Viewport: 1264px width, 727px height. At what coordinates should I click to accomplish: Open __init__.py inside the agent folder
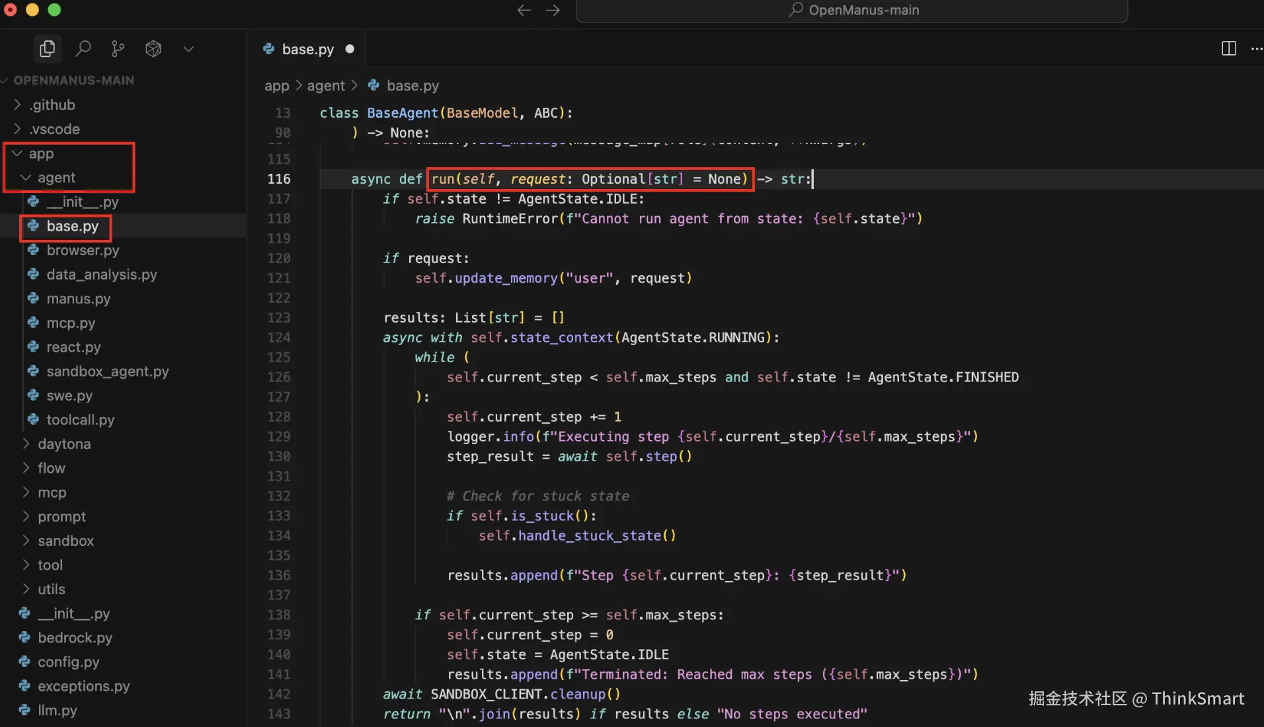coord(82,202)
